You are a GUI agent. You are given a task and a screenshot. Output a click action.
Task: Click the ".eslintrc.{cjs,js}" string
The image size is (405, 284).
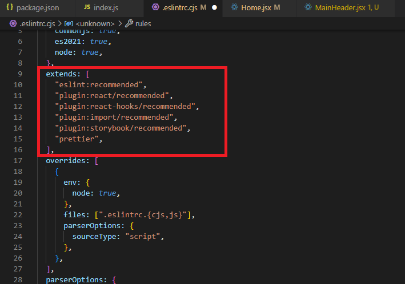(x=143, y=215)
